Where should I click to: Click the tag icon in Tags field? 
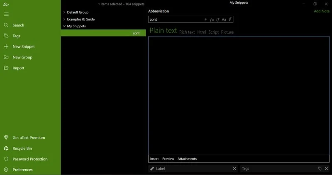pyautogui.click(x=320, y=169)
